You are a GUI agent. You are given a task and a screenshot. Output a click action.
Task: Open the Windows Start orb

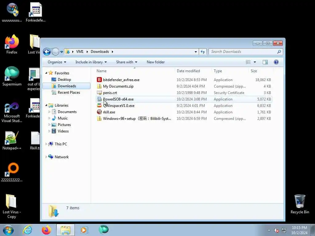point(8,230)
